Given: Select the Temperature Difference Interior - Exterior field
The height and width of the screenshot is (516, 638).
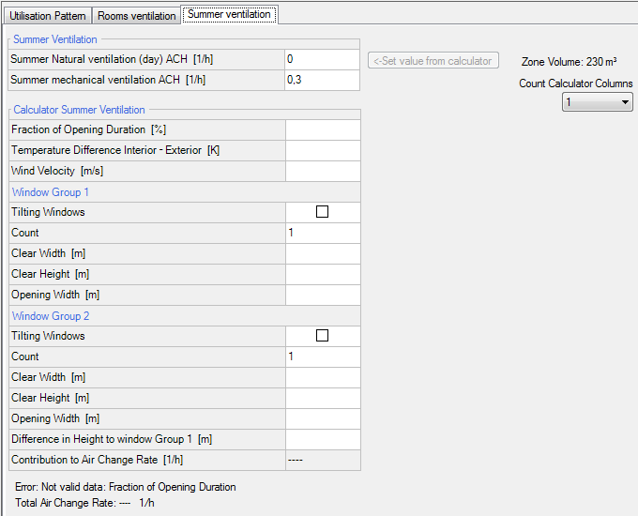Looking at the screenshot, I should click(x=323, y=150).
